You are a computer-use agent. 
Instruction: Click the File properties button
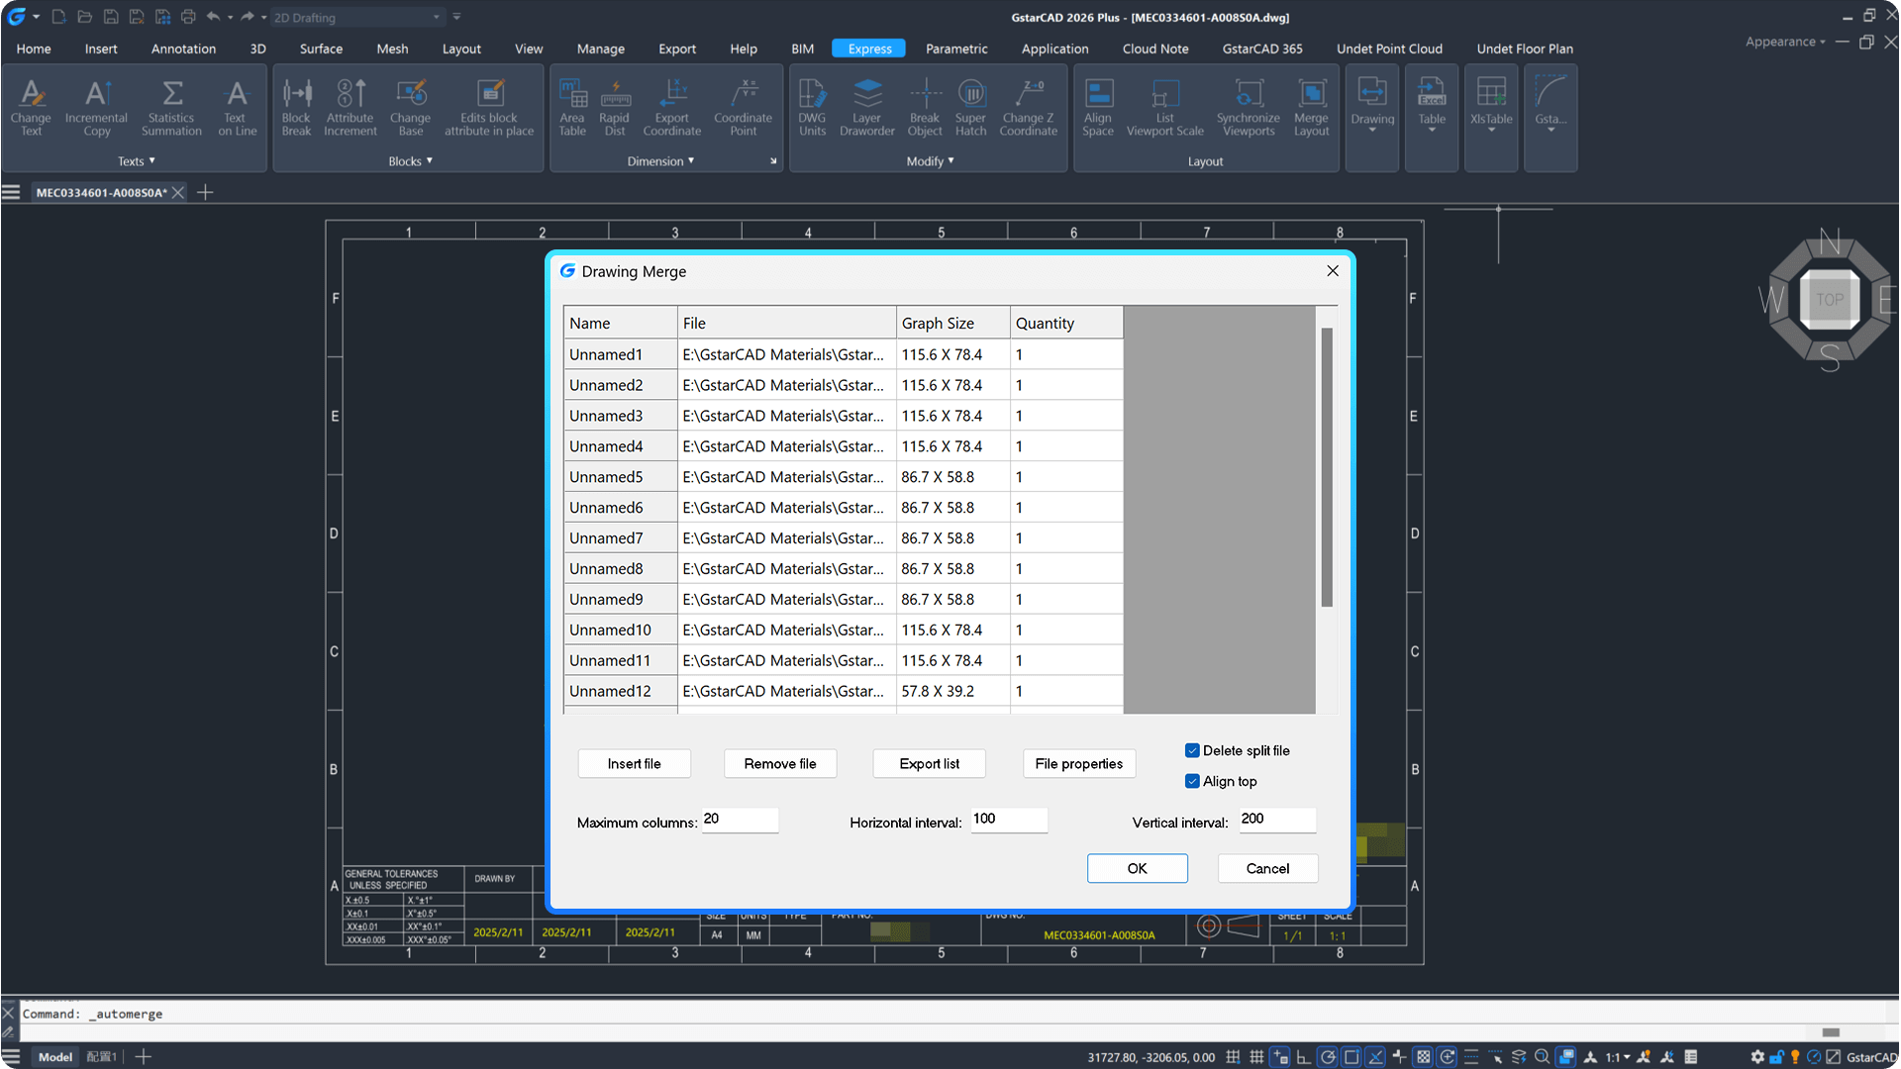(1078, 763)
